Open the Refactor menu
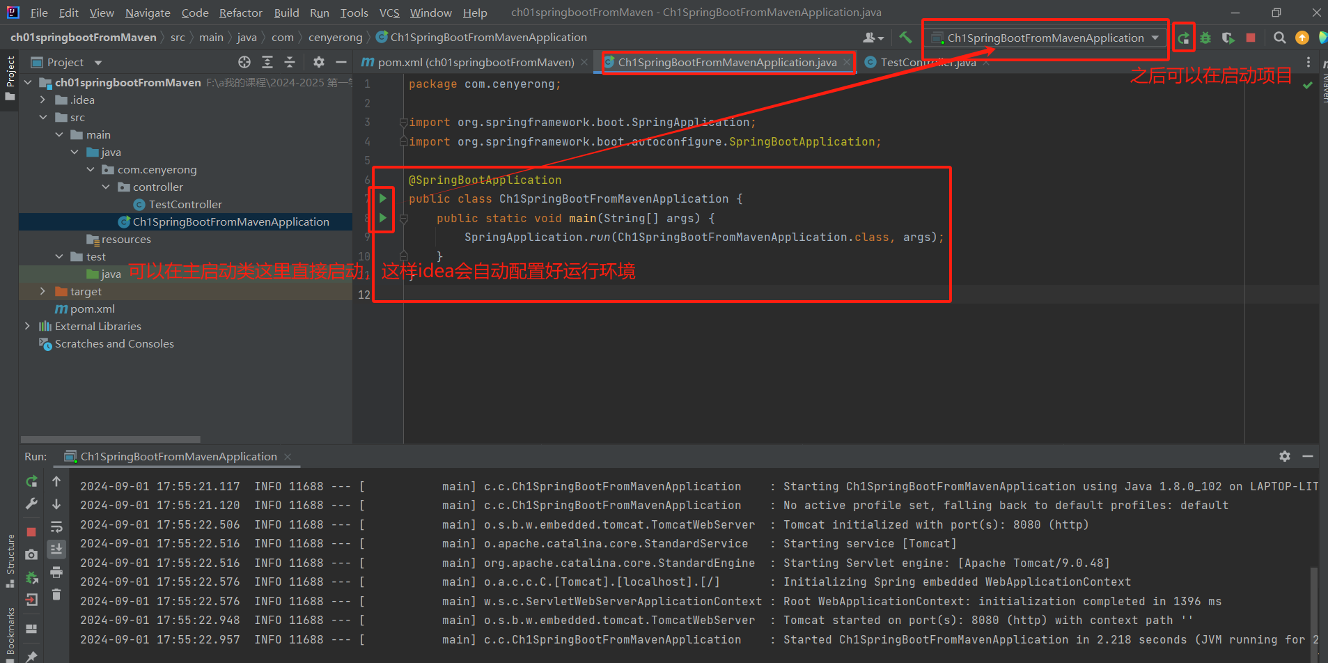Screen dimensions: 1328x663 (240, 13)
